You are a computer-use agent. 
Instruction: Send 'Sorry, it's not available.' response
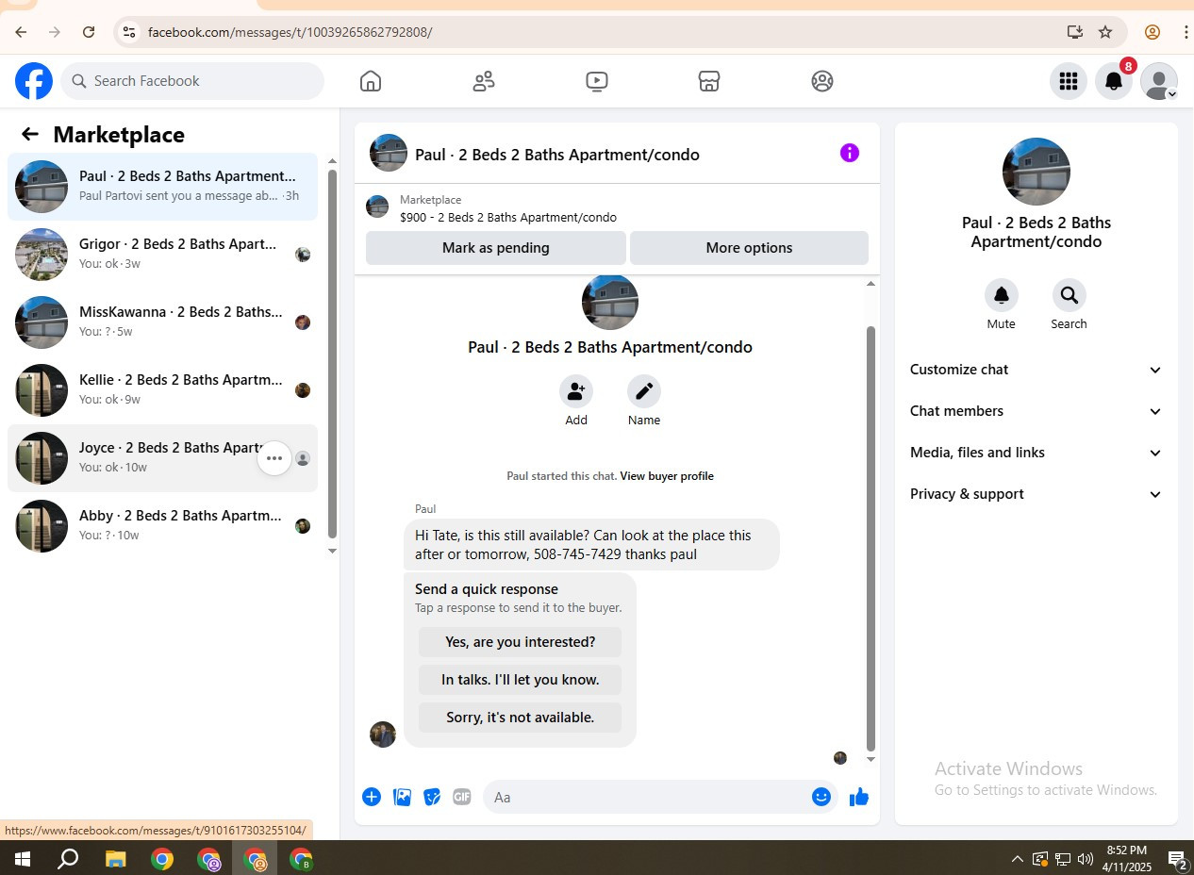(520, 718)
